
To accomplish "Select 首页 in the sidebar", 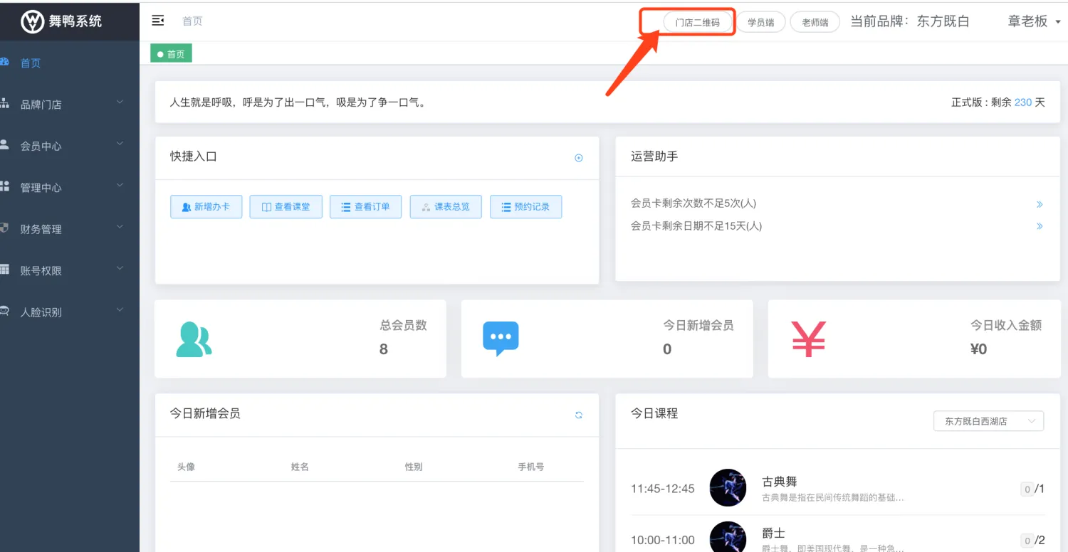I will pos(31,63).
